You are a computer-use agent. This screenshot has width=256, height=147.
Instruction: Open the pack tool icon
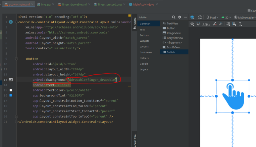pos(228,24)
